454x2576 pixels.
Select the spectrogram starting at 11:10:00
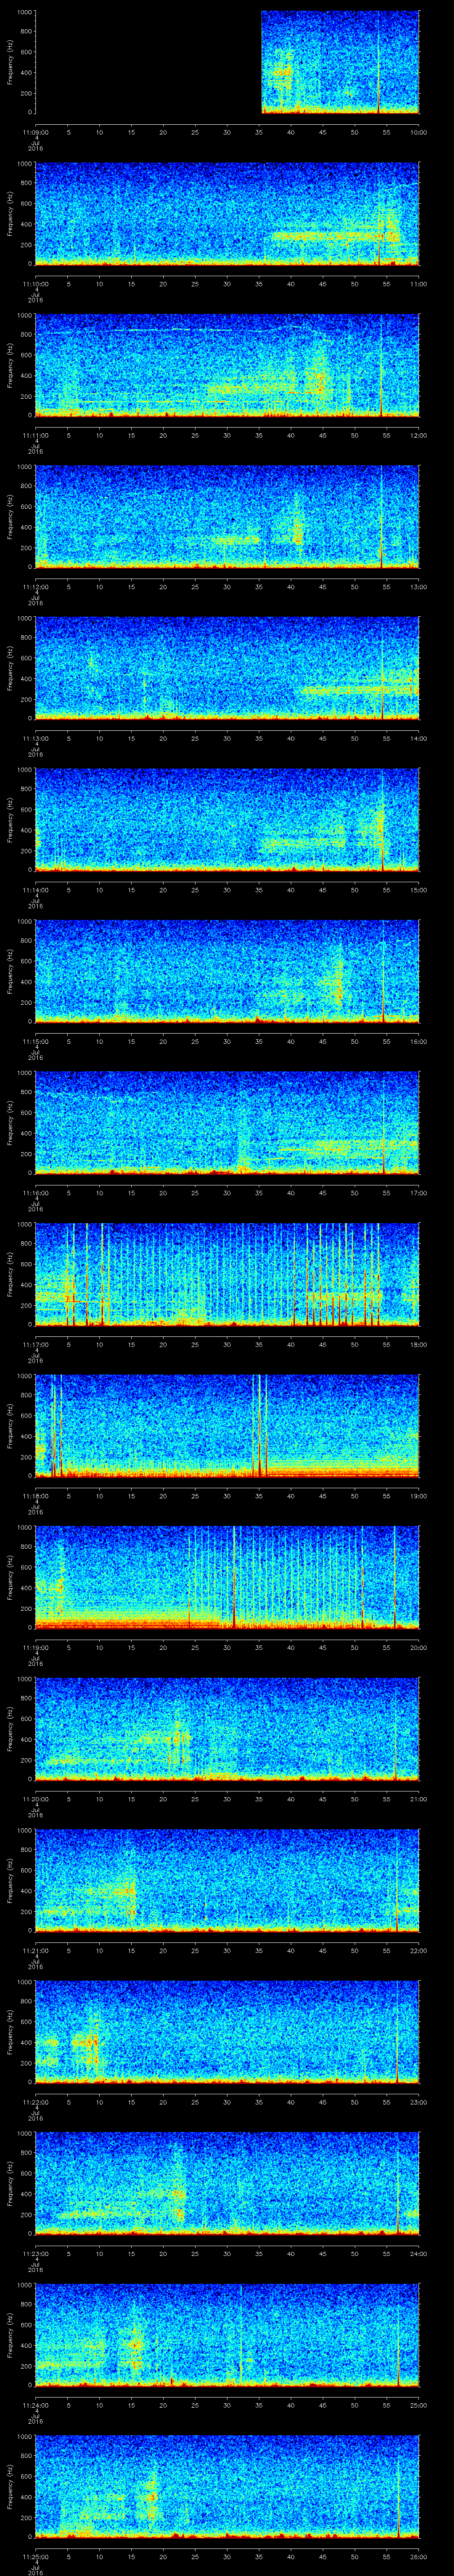coord(227,214)
